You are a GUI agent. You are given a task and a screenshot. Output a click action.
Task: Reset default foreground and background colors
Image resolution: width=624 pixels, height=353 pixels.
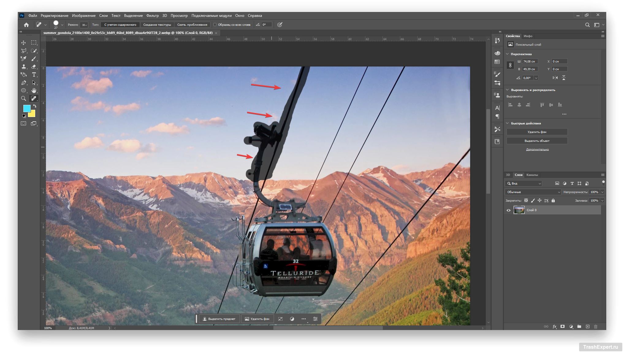pos(24,116)
